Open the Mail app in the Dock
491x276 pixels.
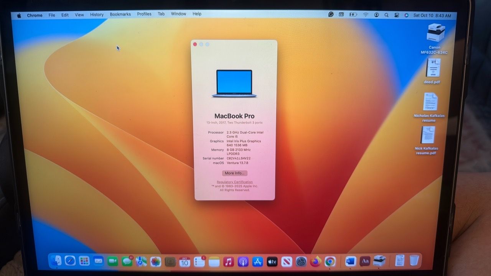coord(99,261)
